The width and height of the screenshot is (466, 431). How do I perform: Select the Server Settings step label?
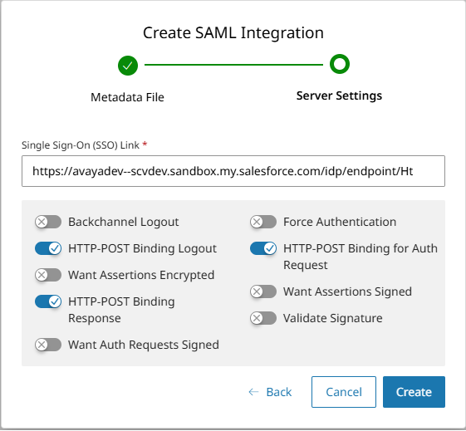[x=339, y=96]
